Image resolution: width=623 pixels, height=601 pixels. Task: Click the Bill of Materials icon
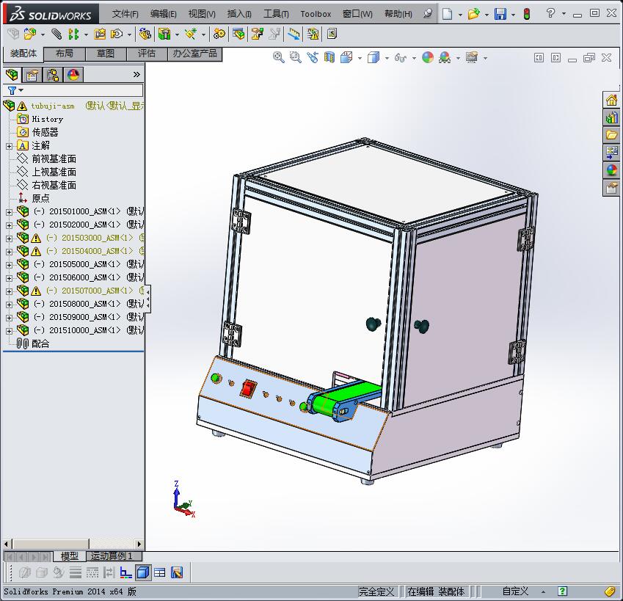click(238, 34)
